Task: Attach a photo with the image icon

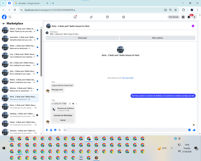Action: 51,130
